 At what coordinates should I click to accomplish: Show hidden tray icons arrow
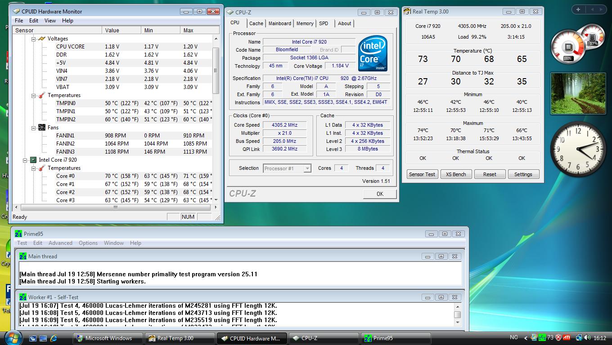525,338
